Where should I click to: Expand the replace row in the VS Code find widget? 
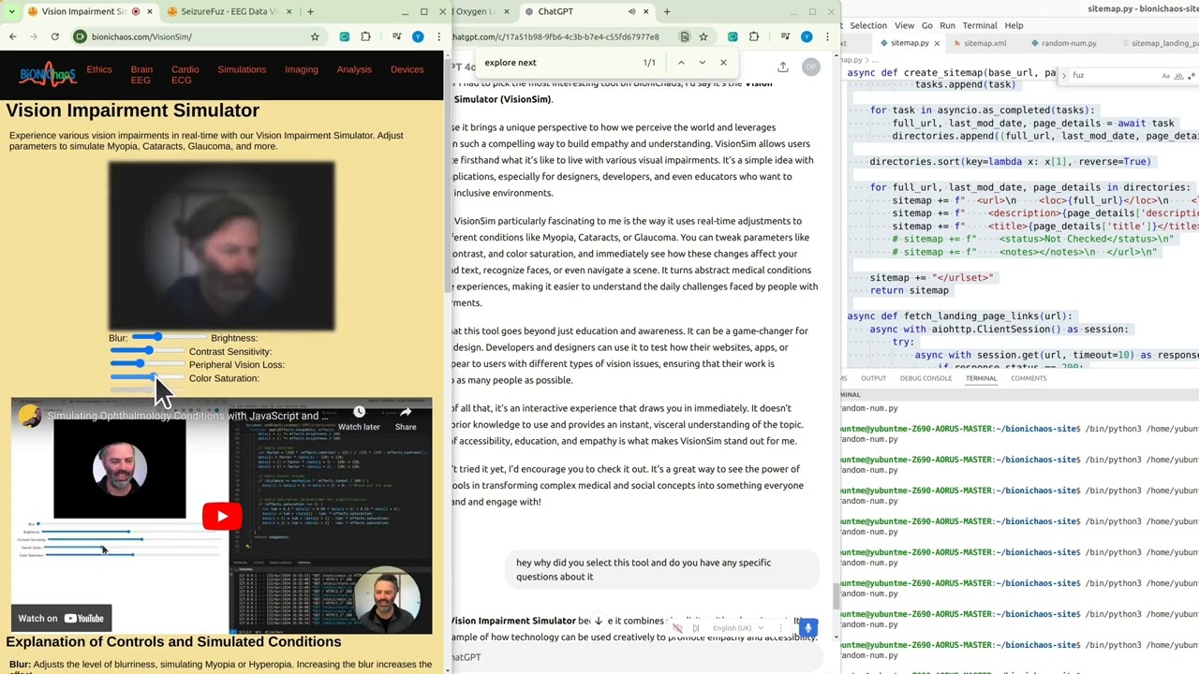(1062, 75)
